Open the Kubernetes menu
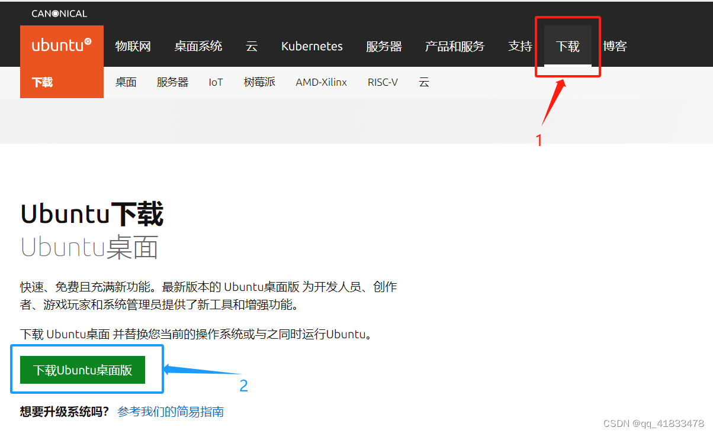This screenshot has width=713, height=434. point(312,46)
